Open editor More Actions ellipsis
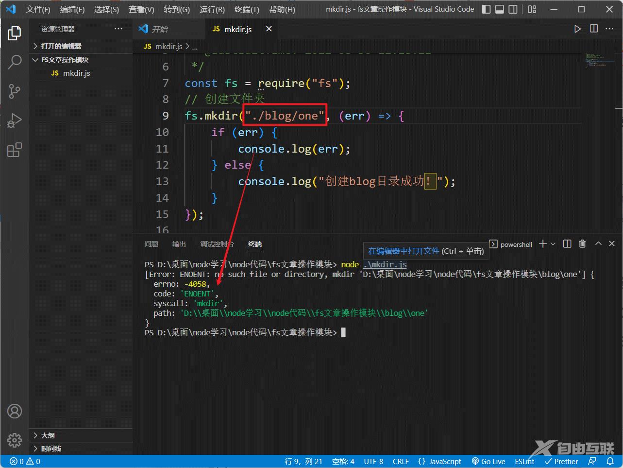 tap(609, 29)
